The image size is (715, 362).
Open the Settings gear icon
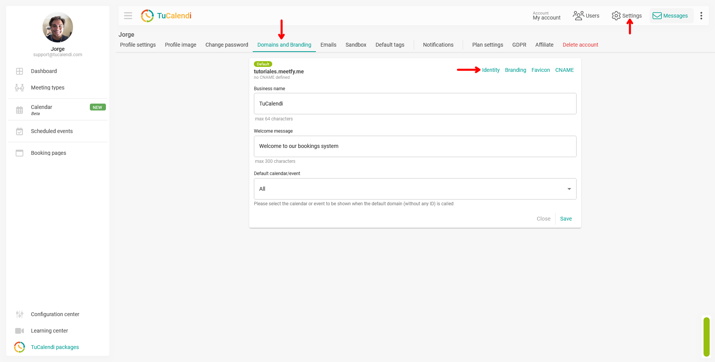click(616, 16)
